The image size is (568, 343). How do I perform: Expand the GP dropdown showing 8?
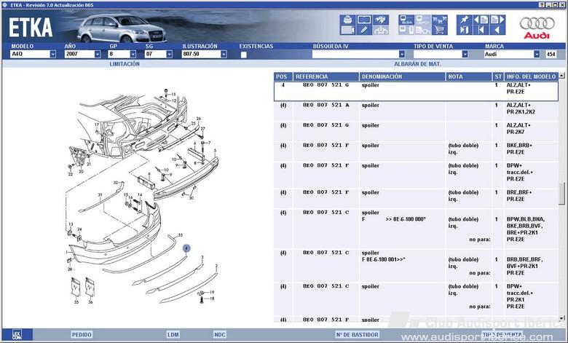click(x=133, y=55)
